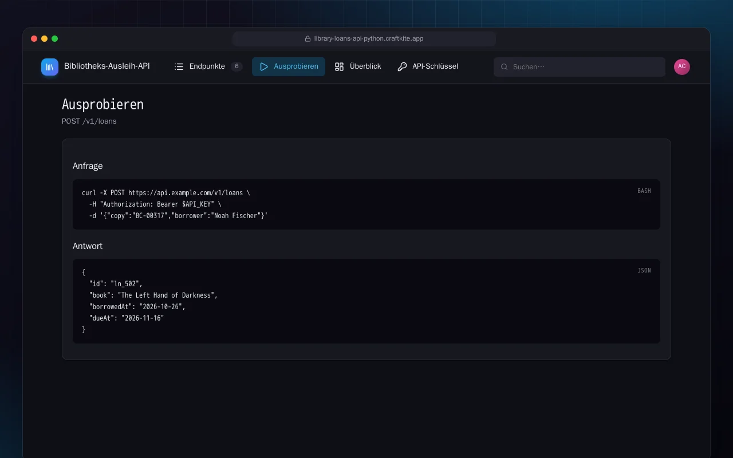Click the Endpunkte list icon
733x458 pixels.
(179, 66)
